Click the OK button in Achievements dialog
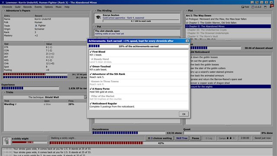Image resolution: width=277 pixels, height=156 pixels. [184, 114]
